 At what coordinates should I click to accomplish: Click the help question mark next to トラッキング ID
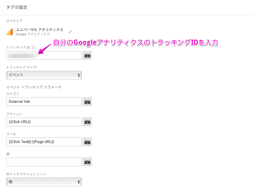click(x=33, y=47)
